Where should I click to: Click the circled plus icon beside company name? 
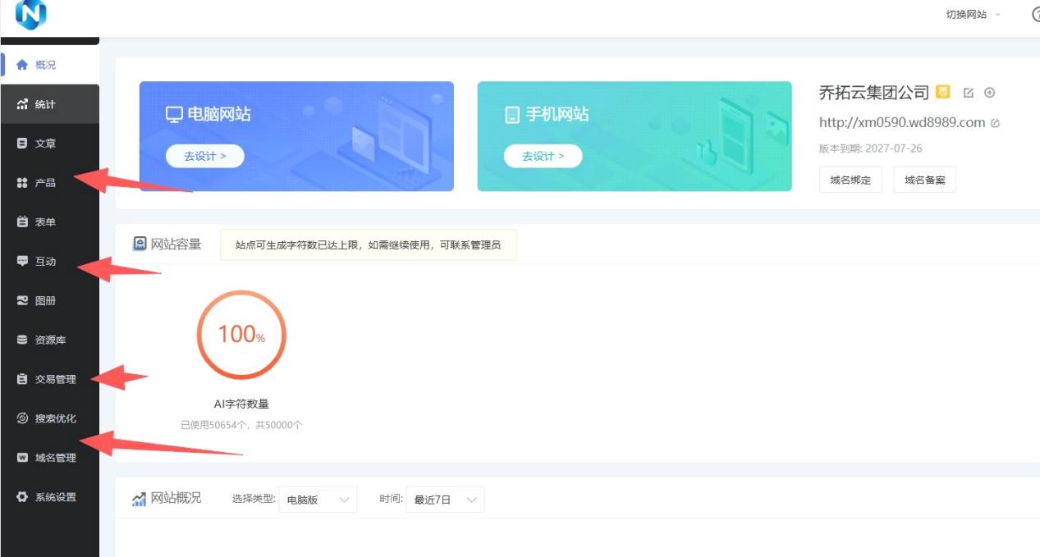point(989,93)
